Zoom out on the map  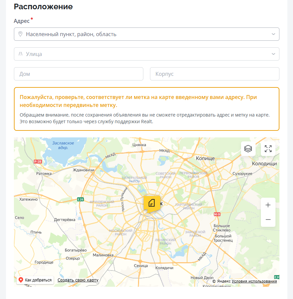click(x=268, y=220)
